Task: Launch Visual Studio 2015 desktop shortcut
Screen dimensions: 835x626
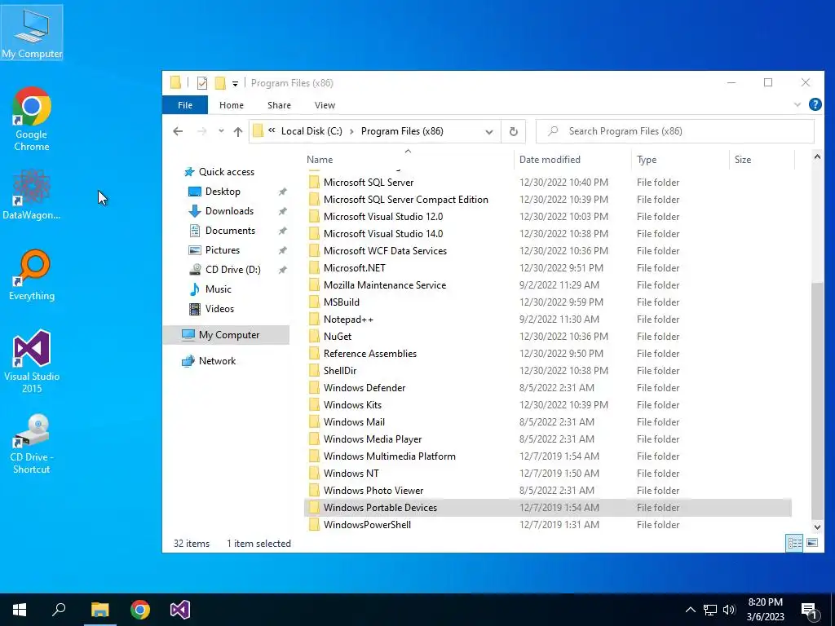Action: click(x=32, y=361)
